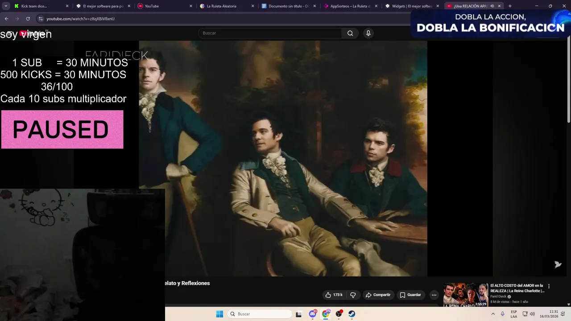Switch to the Widgets tab
The image size is (571, 321).
[412, 6]
